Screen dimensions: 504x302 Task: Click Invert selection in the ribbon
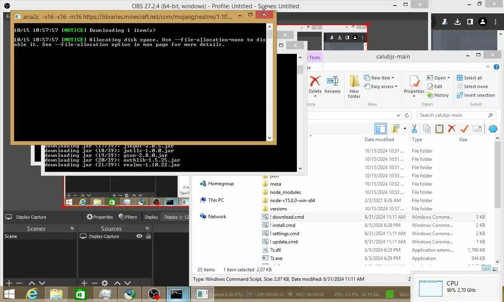pos(476,95)
